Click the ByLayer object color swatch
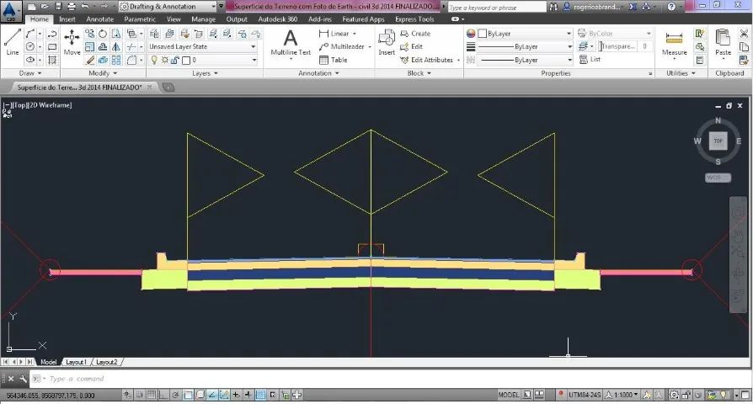753x404 pixels. [482, 34]
